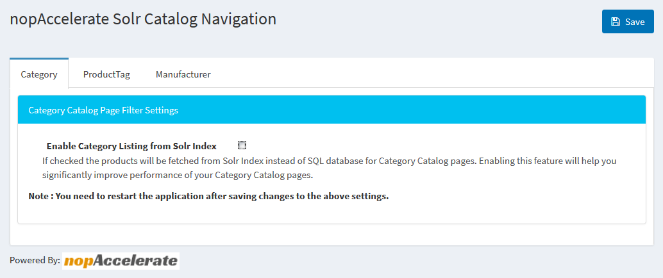Click the 'Save' text on the blue button
663x278 pixels.
[x=635, y=22]
